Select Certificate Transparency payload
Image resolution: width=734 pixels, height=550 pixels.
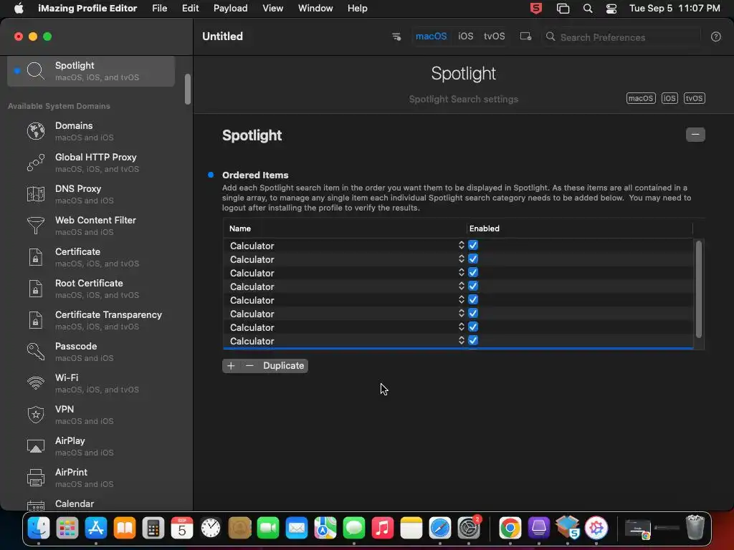click(x=91, y=320)
